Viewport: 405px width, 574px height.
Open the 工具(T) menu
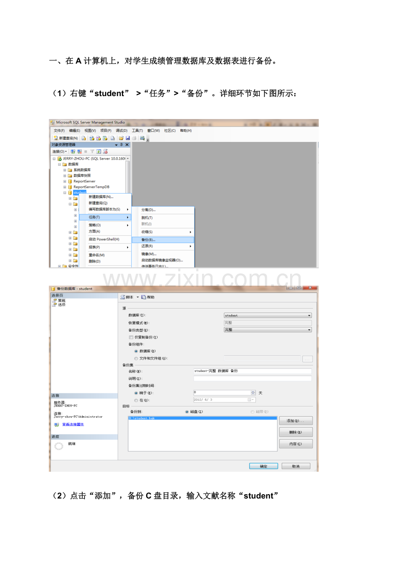pos(137,130)
